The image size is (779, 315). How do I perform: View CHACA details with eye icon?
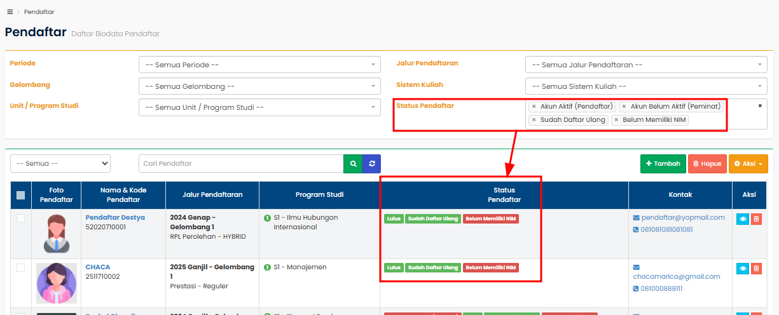pos(742,269)
